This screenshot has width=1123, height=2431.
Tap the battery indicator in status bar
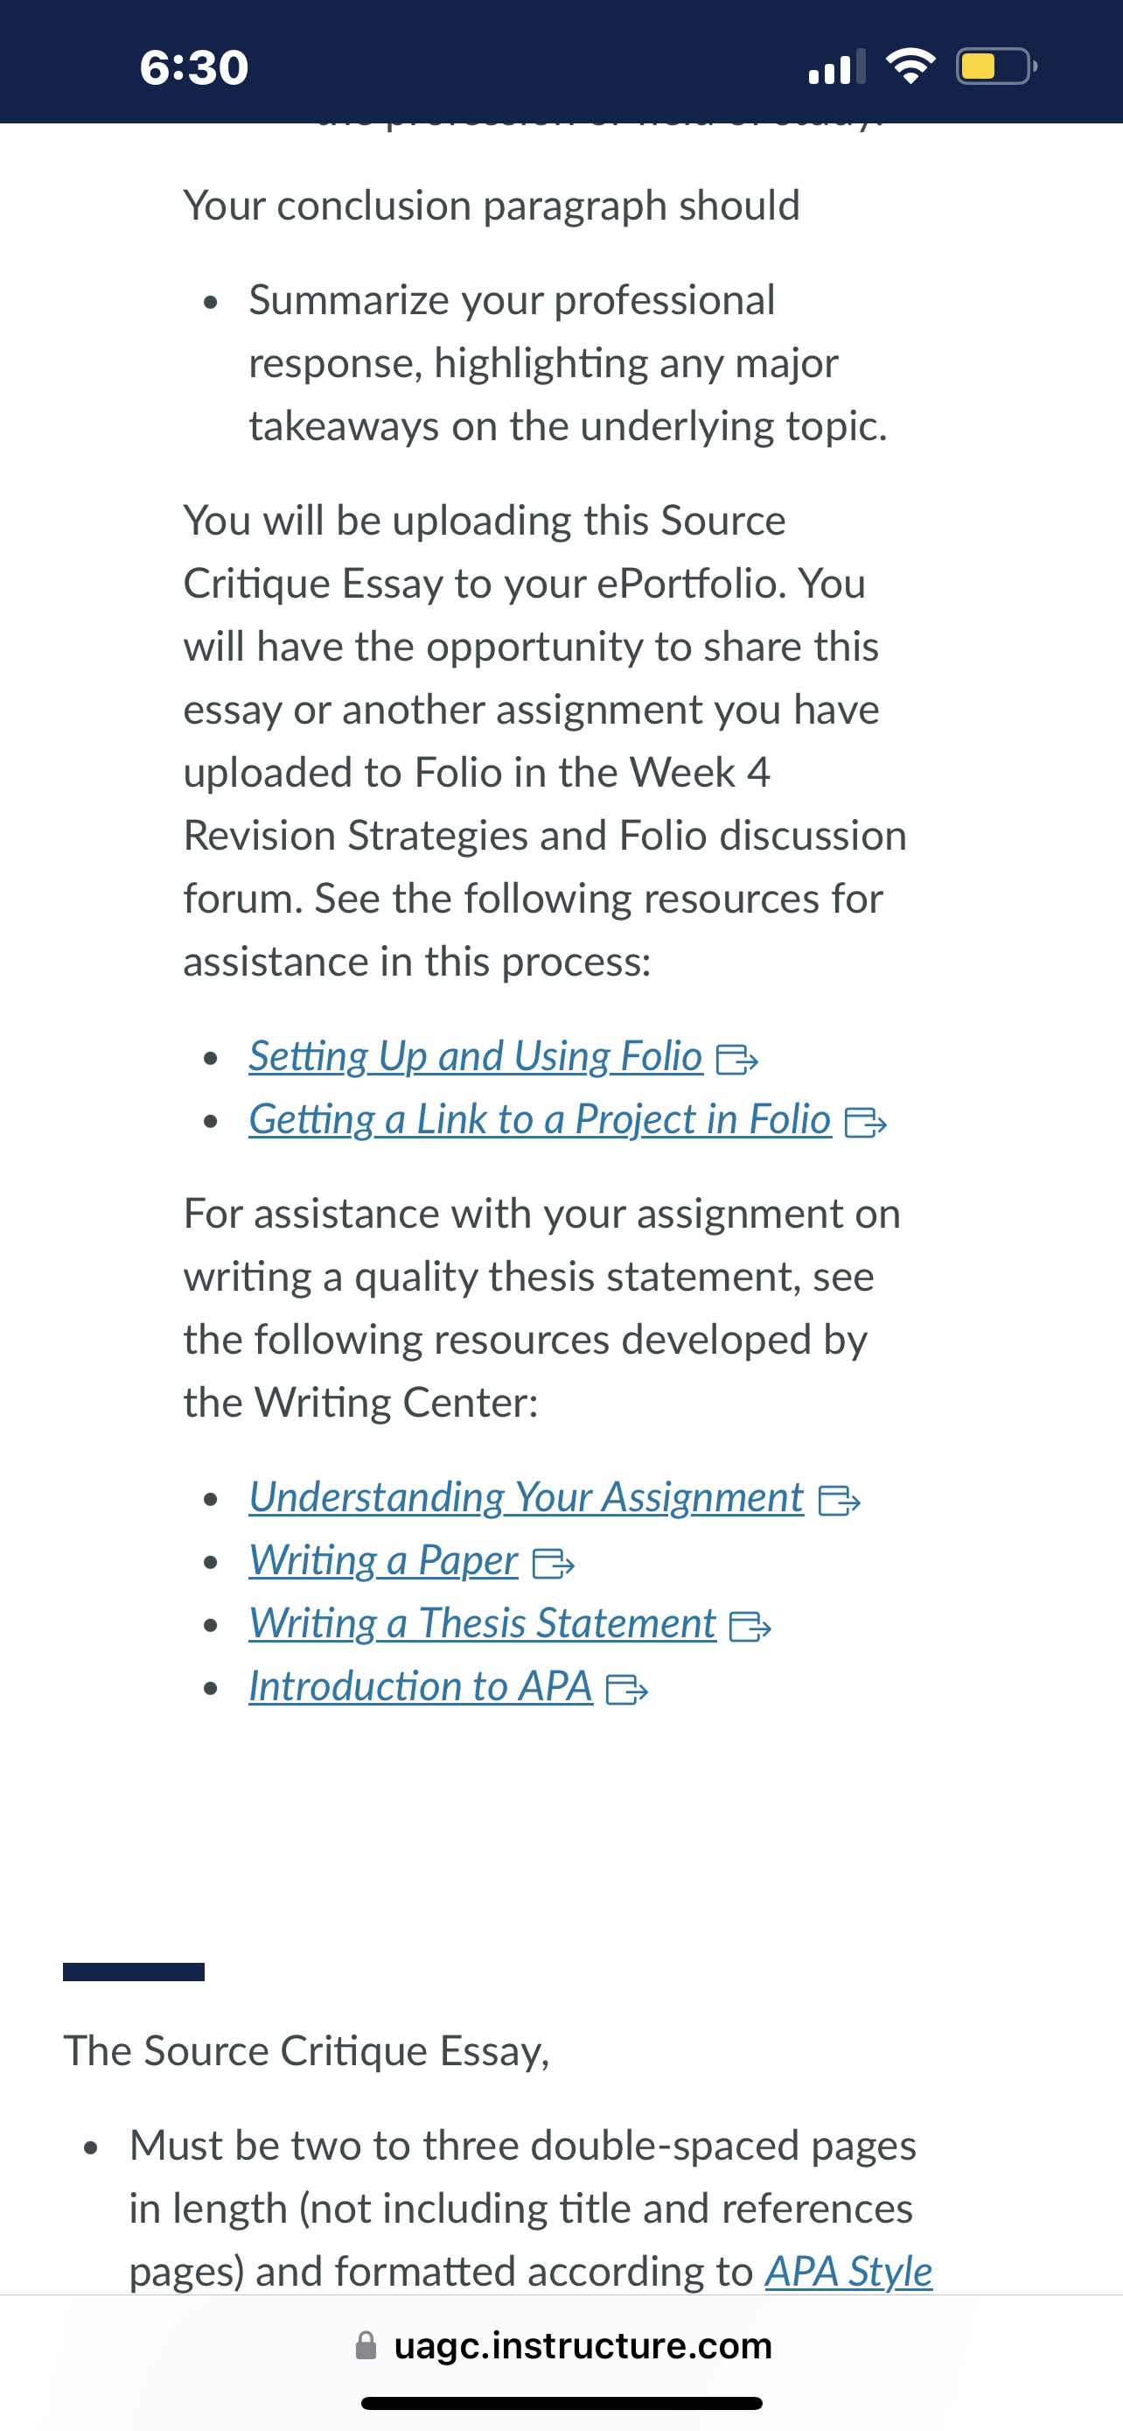[x=997, y=67]
